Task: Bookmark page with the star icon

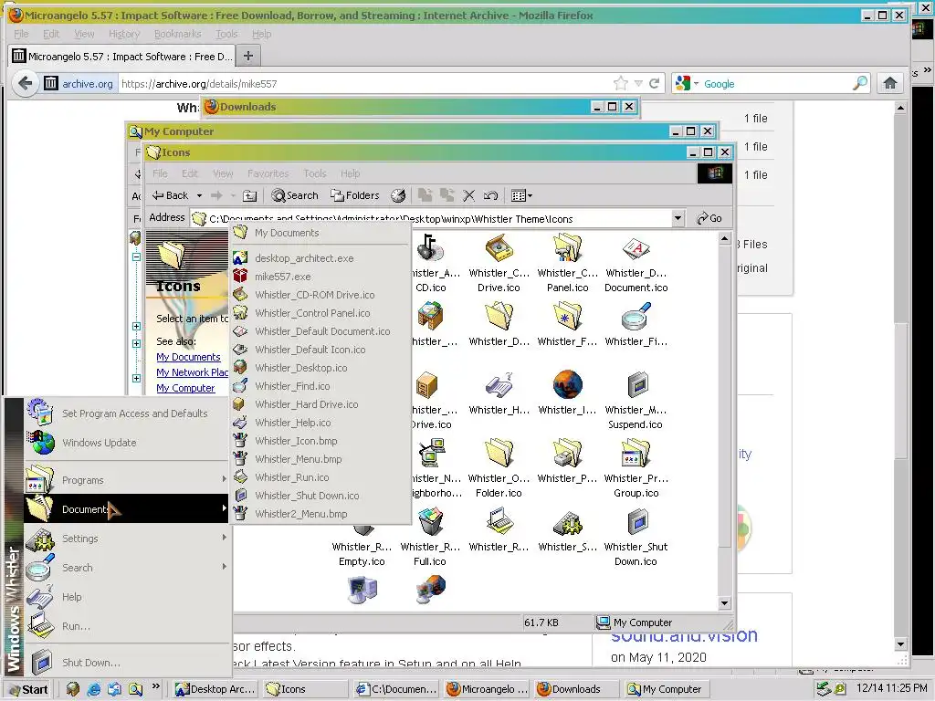Action: tap(621, 83)
